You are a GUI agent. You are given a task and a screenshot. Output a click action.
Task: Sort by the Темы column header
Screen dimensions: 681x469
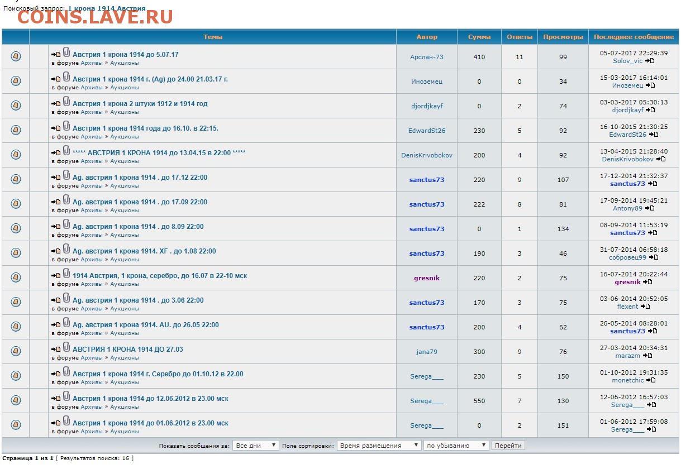click(x=213, y=37)
